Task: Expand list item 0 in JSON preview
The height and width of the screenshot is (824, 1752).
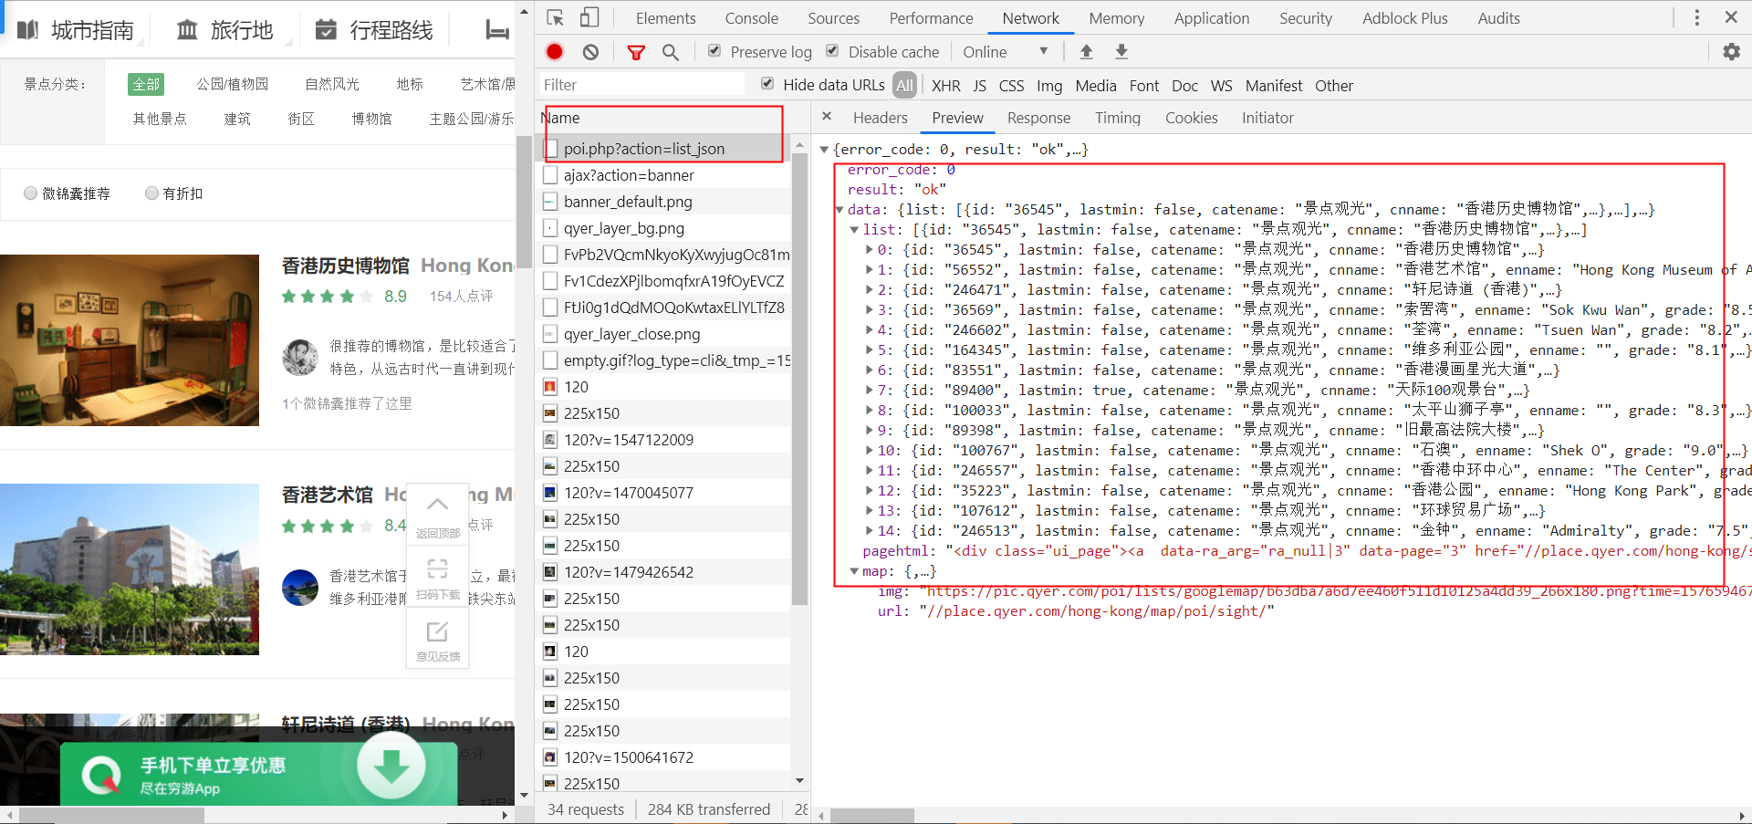Action: point(869,249)
